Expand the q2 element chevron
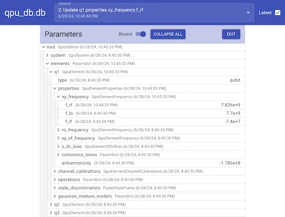Image resolution: width=285 pixels, height=217 pixels. 51,204
